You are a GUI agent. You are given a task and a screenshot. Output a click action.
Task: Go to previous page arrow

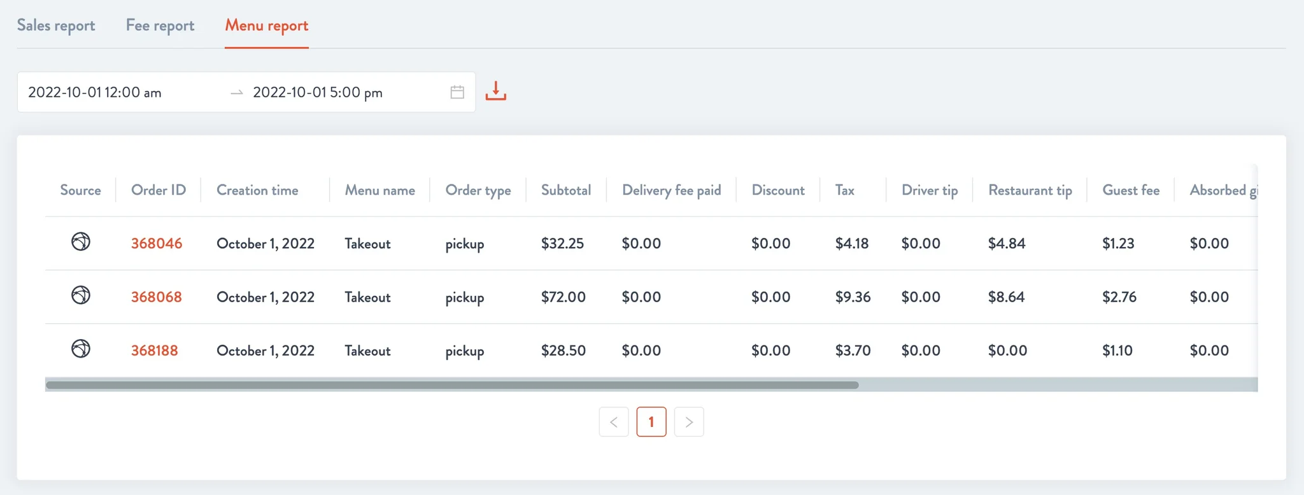click(x=614, y=422)
